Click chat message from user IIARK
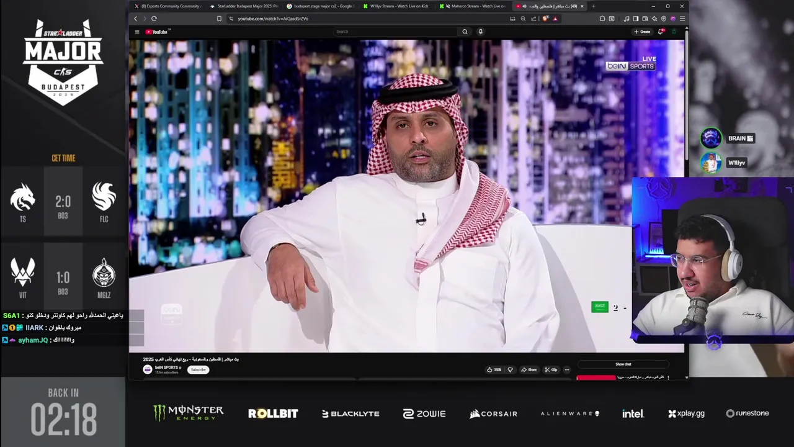794x447 pixels. pos(42,328)
